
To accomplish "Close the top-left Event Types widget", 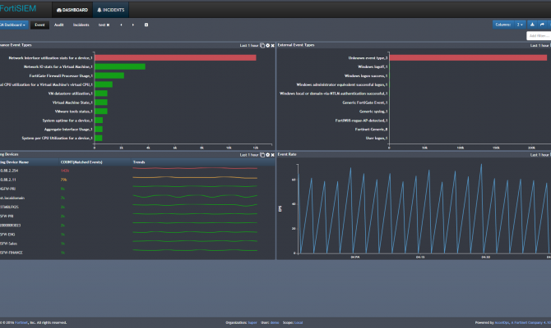I will tap(273, 46).
